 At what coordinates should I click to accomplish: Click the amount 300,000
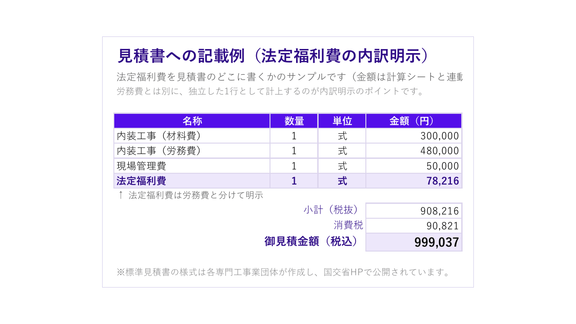pyautogui.click(x=414, y=136)
